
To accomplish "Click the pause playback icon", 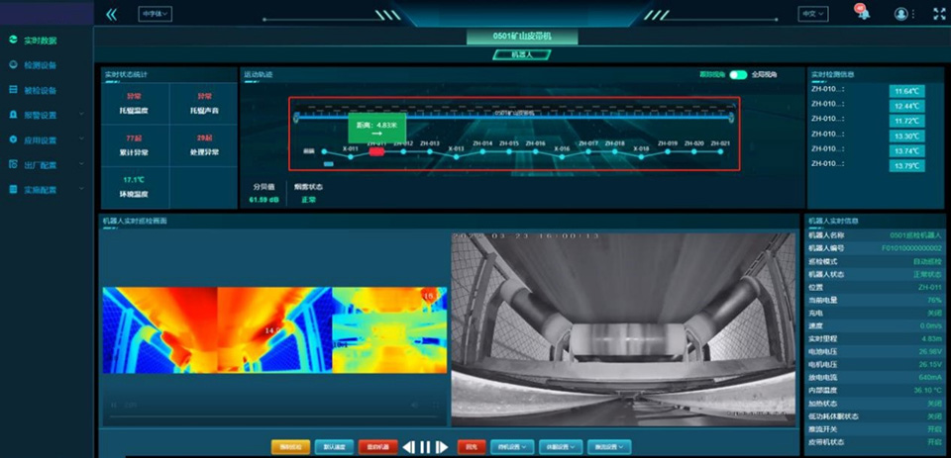I will (425, 447).
